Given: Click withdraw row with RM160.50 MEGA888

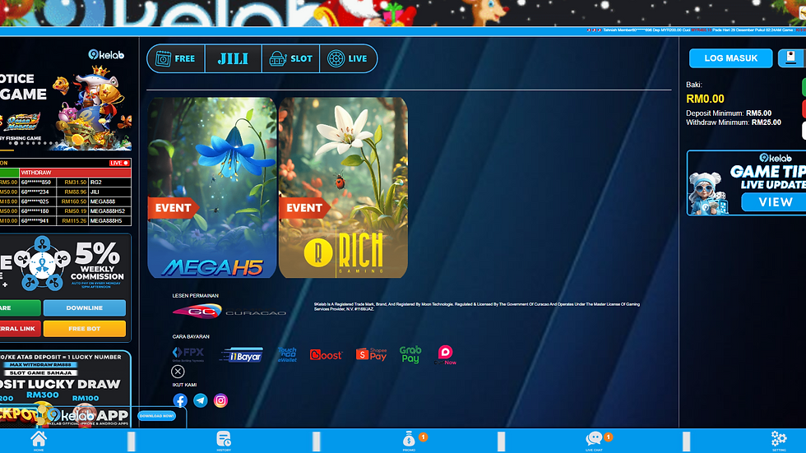Looking at the screenshot, I should (75, 201).
